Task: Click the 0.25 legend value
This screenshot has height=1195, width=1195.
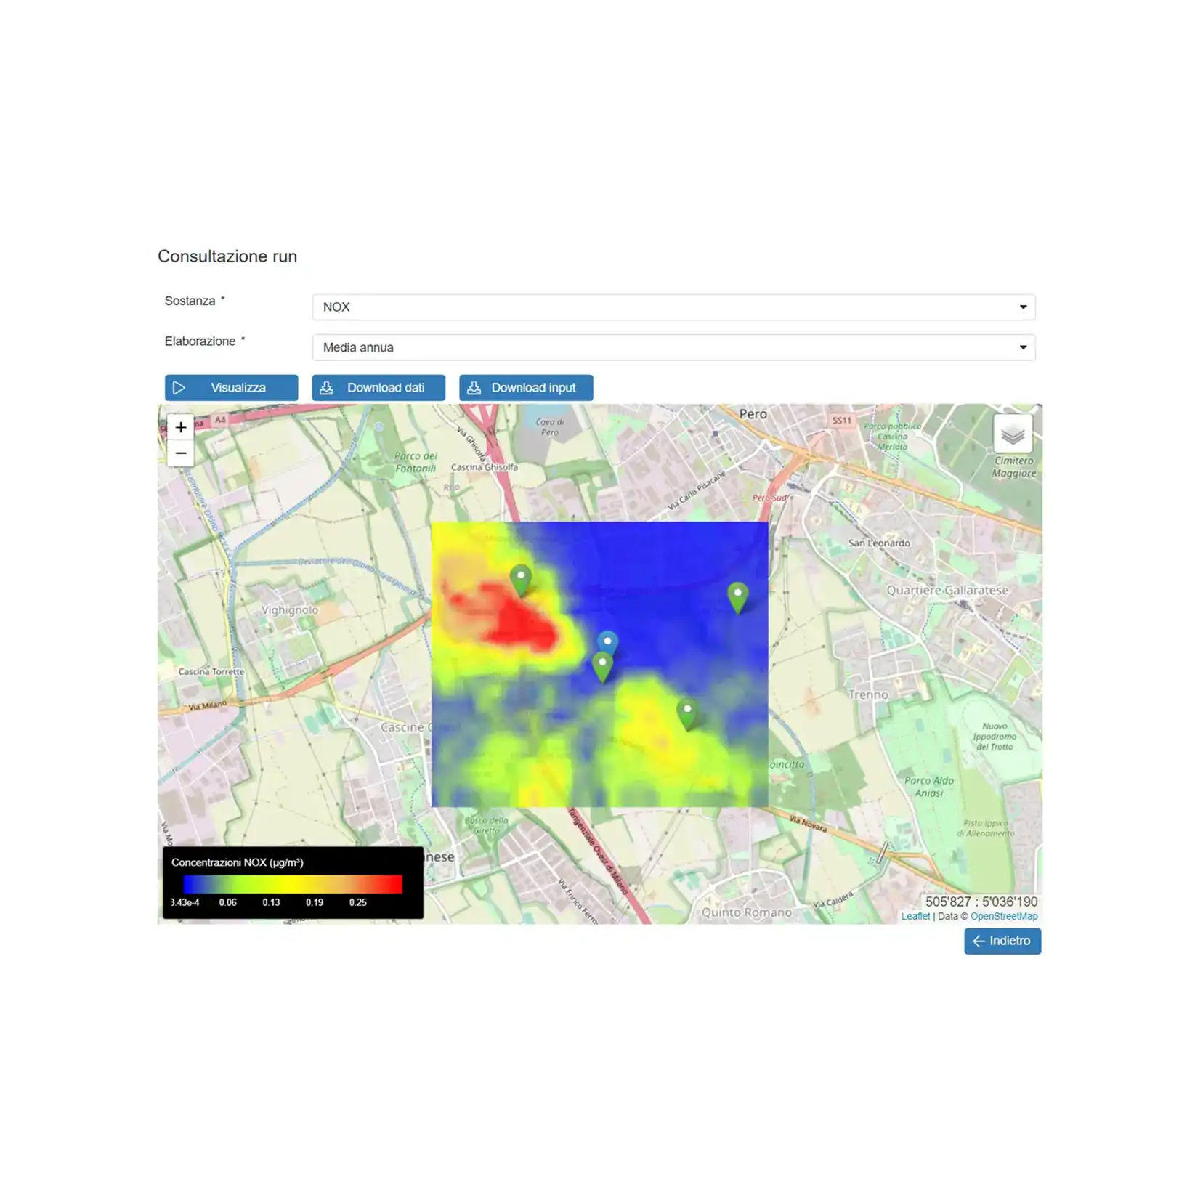Action: 358,902
